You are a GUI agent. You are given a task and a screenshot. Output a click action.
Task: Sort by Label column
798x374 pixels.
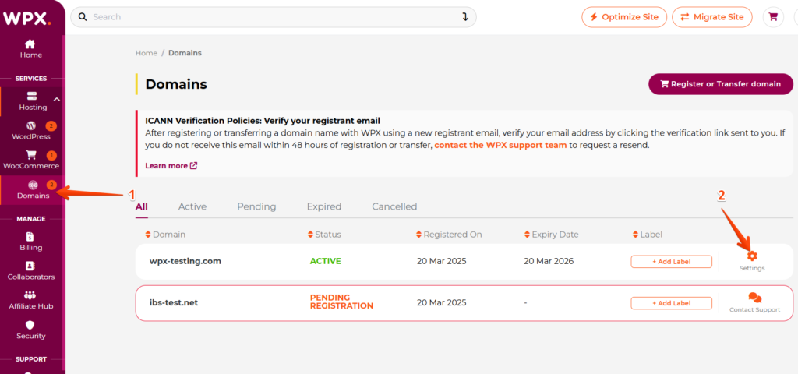tap(648, 235)
